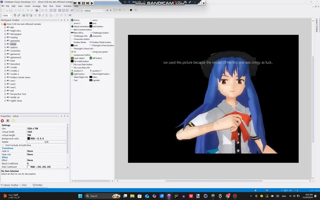Open Runtime options tab in Properties
This screenshot has width=320, height=200.
point(8,121)
